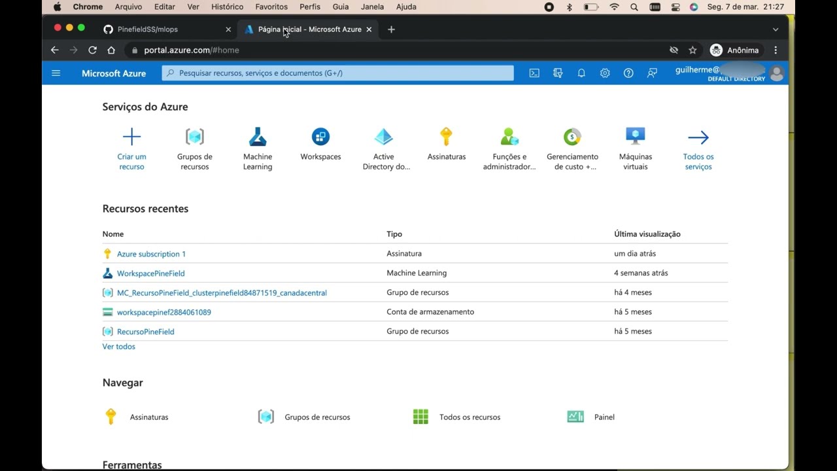Open workspacepinef2884061089 storage account

(163, 312)
